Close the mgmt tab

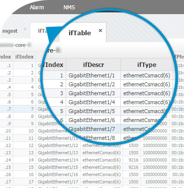coord(25,29)
